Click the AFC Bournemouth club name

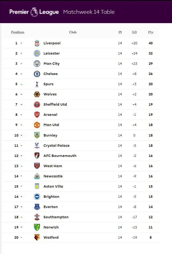(x=60, y=156)
